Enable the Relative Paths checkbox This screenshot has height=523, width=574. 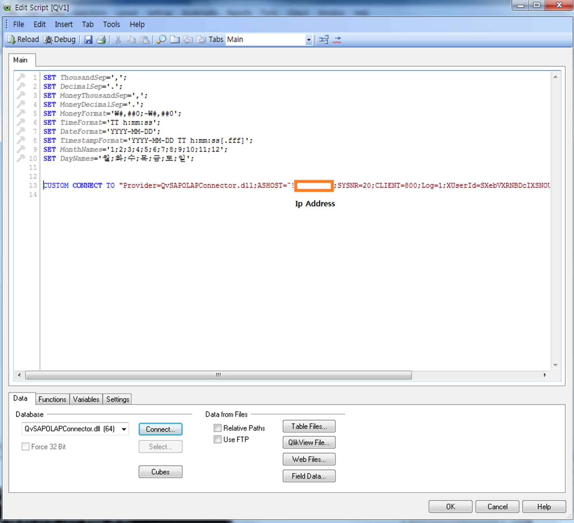[x=218, y=428]
